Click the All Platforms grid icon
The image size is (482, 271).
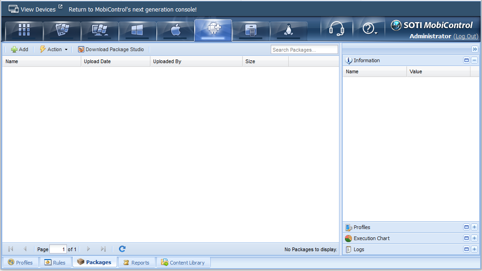pyautogui.click(x=24, y=30)
